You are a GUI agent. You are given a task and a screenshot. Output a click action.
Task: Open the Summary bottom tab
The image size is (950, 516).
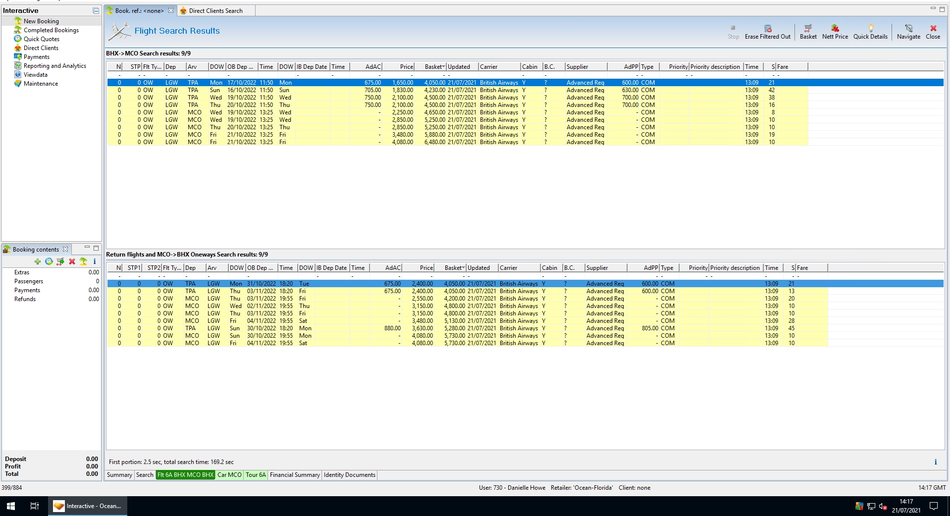pos(119,475)
